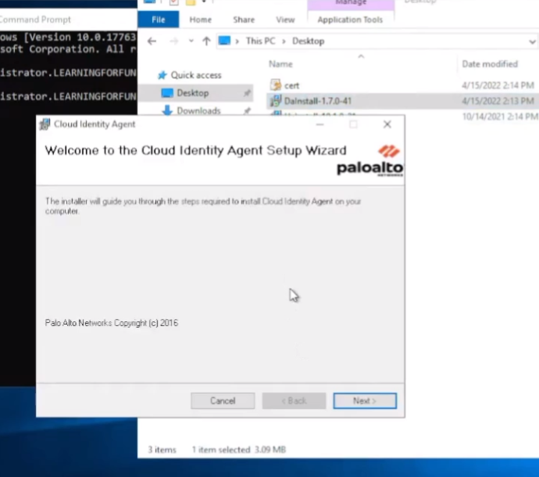Click This PC in the address path
The image size is (539, 477).
260,41
